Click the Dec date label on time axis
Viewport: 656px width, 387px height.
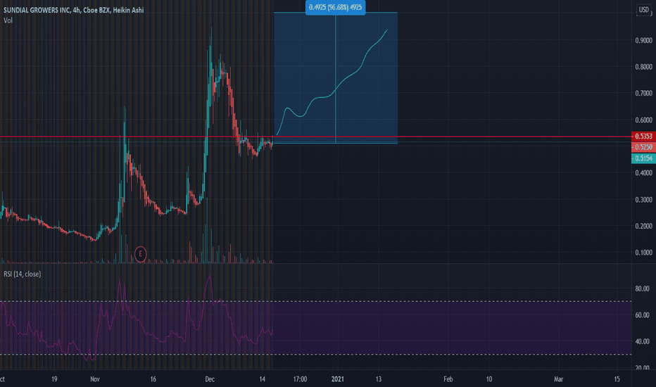[x=210, y=379]
